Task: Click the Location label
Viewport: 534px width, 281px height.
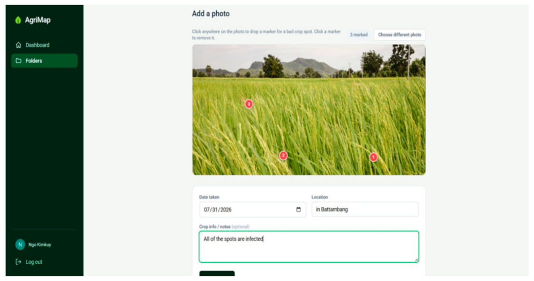Action: [320, 197]
